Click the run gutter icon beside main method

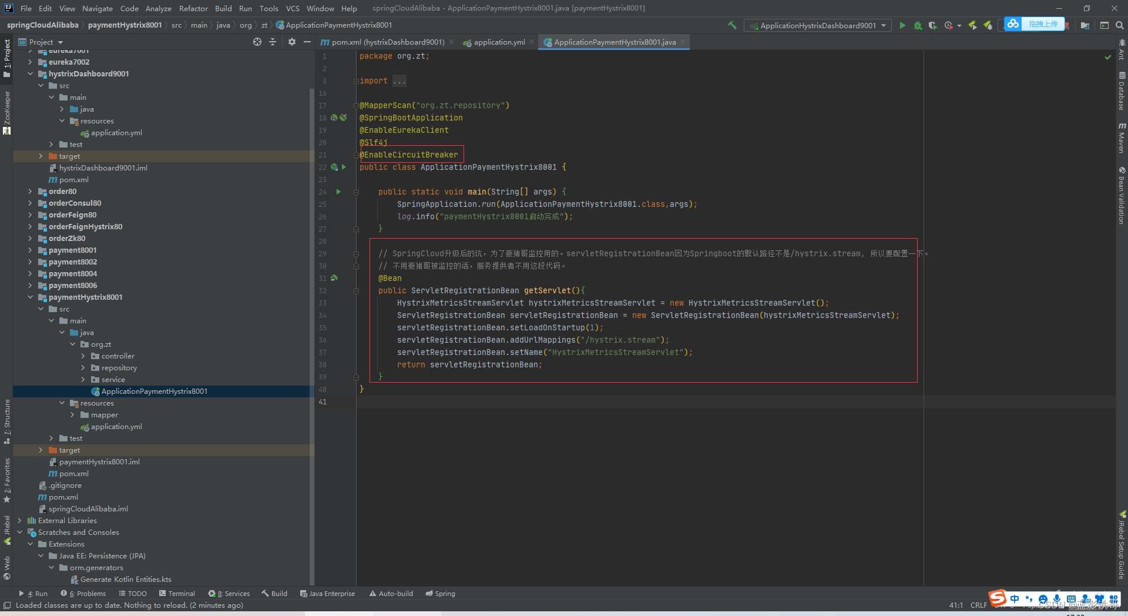pyautogui.click(x=338, y=192)
